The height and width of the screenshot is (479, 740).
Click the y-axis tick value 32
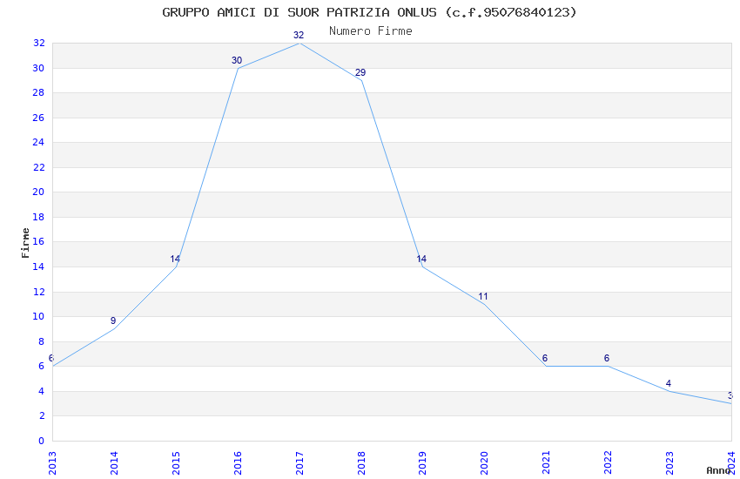pyautogui.click(x=38, y=43)
